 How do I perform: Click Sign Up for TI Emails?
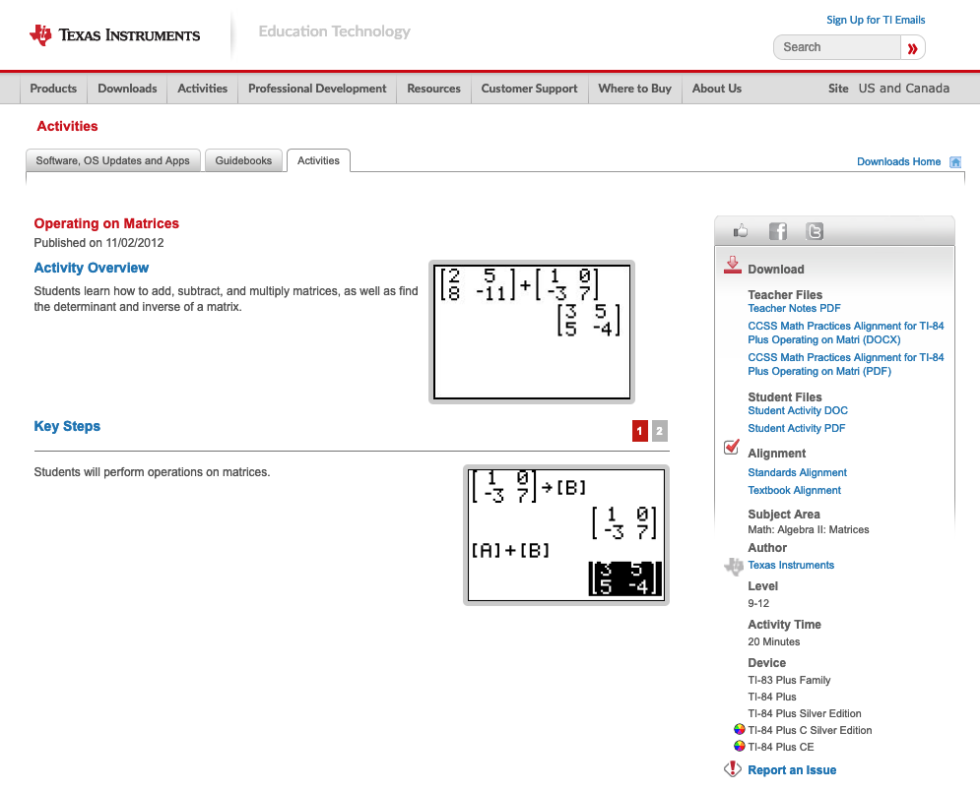[876, 19]
